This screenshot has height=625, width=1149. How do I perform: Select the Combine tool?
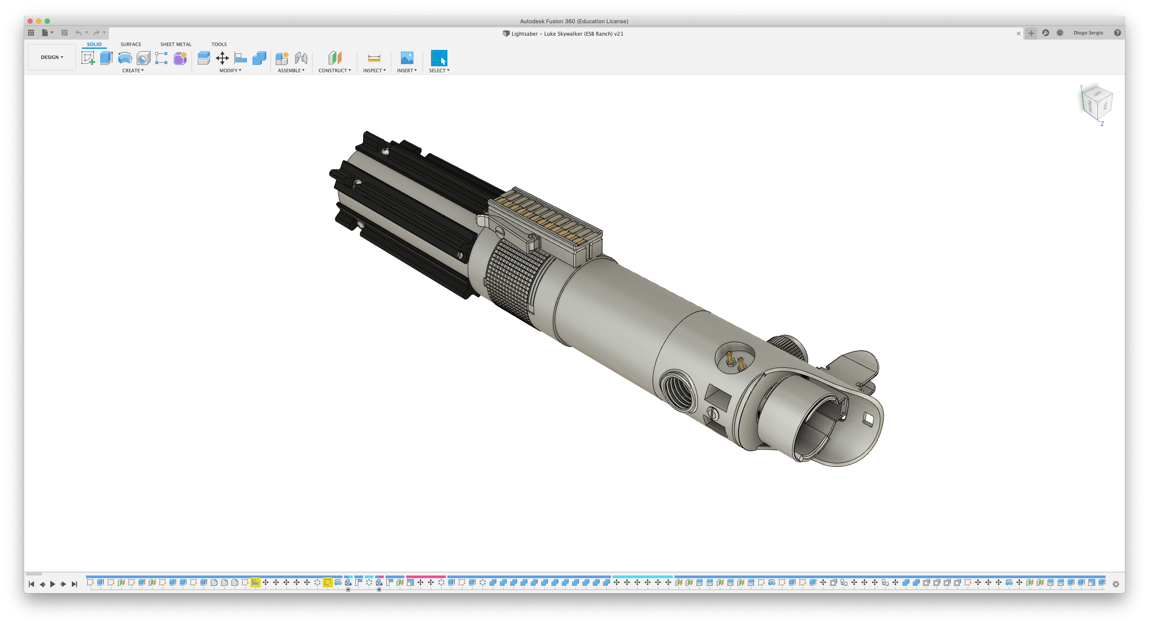pos(259,58)
